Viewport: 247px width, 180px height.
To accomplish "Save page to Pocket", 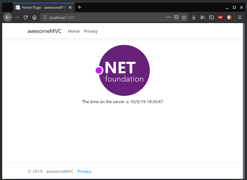I will coord(176,17).
